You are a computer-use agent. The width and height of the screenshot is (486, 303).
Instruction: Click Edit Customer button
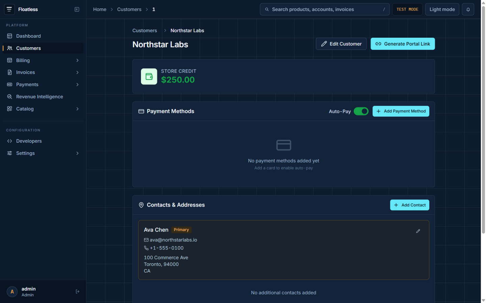coord(341,44)
